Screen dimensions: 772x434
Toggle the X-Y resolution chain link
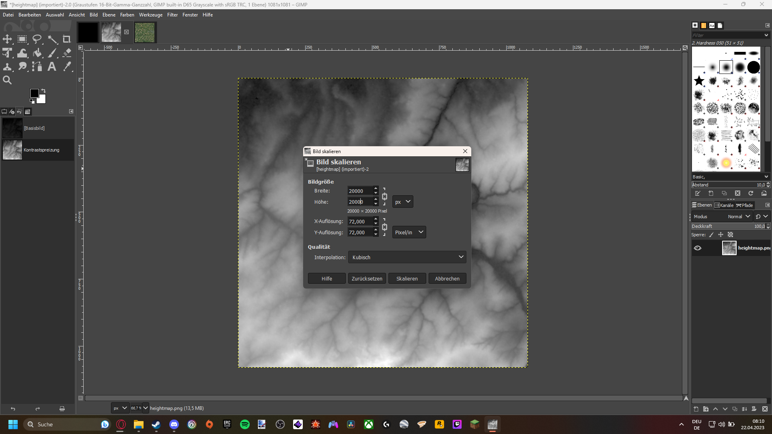click(384, 227)
